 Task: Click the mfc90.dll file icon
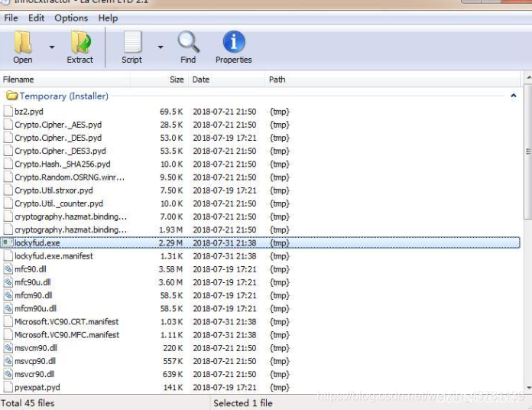(x=8, y=269)
